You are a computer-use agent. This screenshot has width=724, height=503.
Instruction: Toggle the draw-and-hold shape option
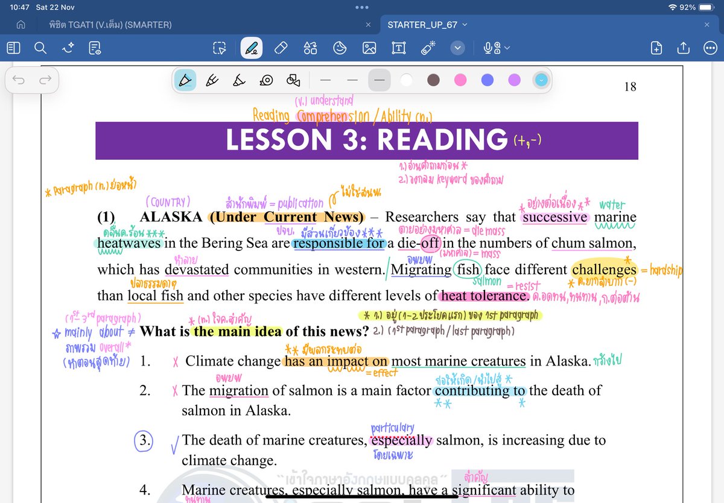(293, 80)
